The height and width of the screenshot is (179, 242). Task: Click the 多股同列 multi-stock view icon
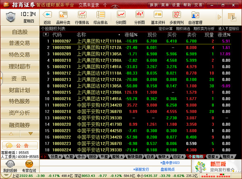(x=176, y=17)
